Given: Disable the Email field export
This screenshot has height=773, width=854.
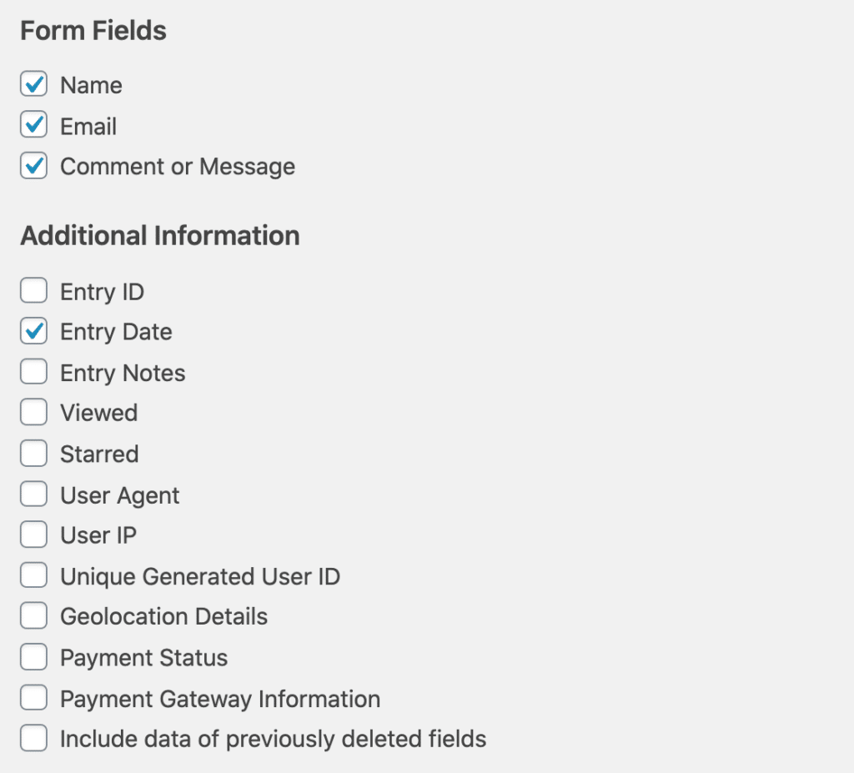Looking at the screenshot, I should coord(33,125).
